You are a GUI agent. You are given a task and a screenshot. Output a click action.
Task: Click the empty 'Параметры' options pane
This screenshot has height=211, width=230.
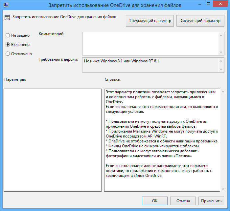point(53,140)
